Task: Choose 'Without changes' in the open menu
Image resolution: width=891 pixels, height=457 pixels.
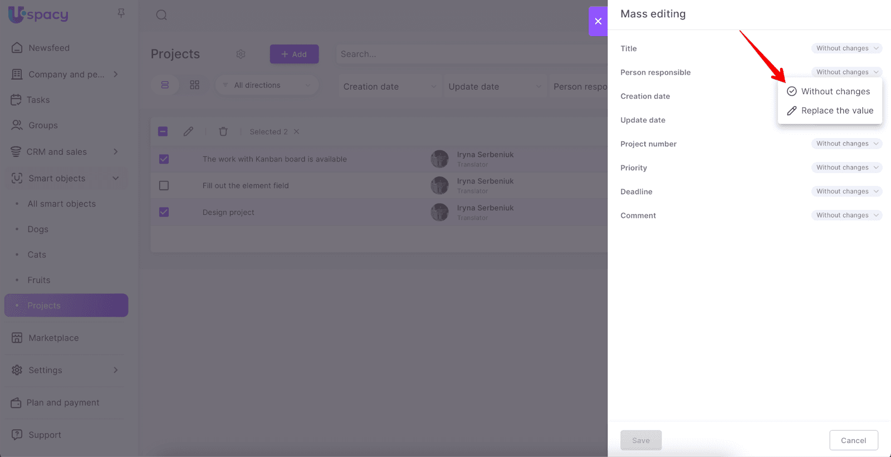Action: point(835,91)
